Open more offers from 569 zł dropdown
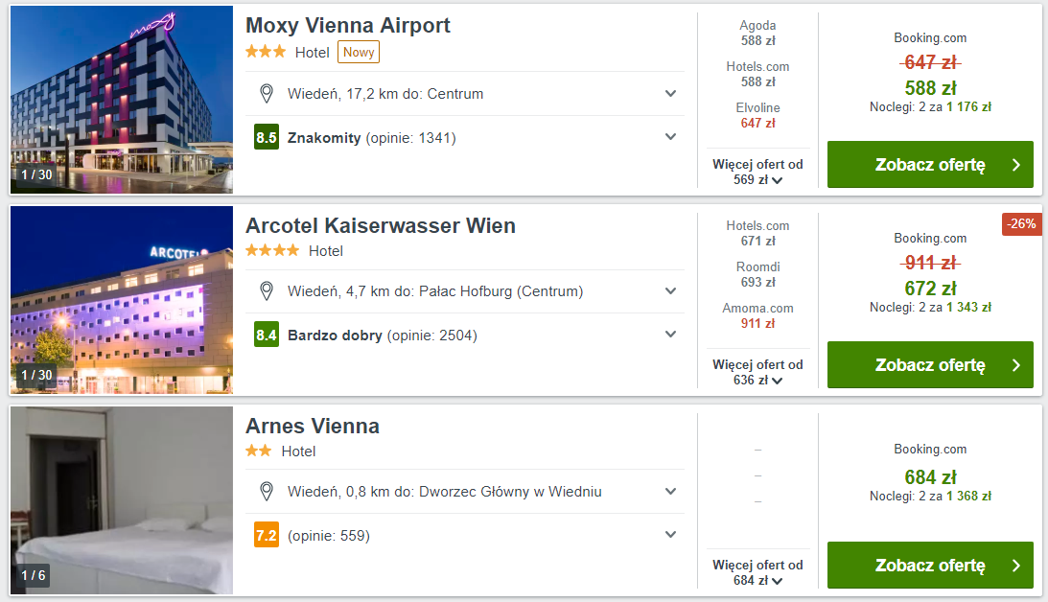The width and height of the screenshot is (1048, 602). (x=757, y=172)
